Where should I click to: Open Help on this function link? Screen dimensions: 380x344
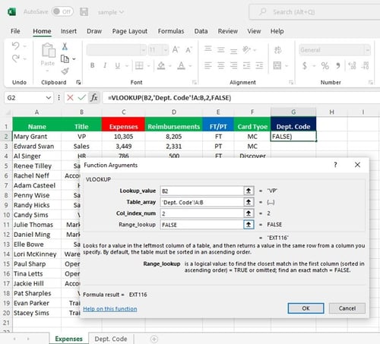point(110,309)
